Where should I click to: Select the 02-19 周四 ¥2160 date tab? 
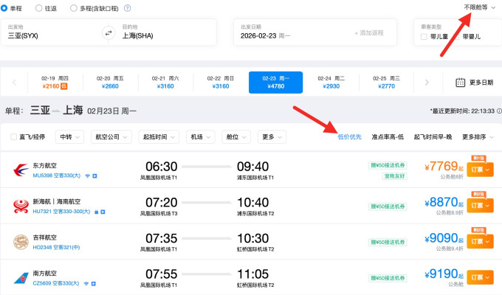(x=55, y=82)
